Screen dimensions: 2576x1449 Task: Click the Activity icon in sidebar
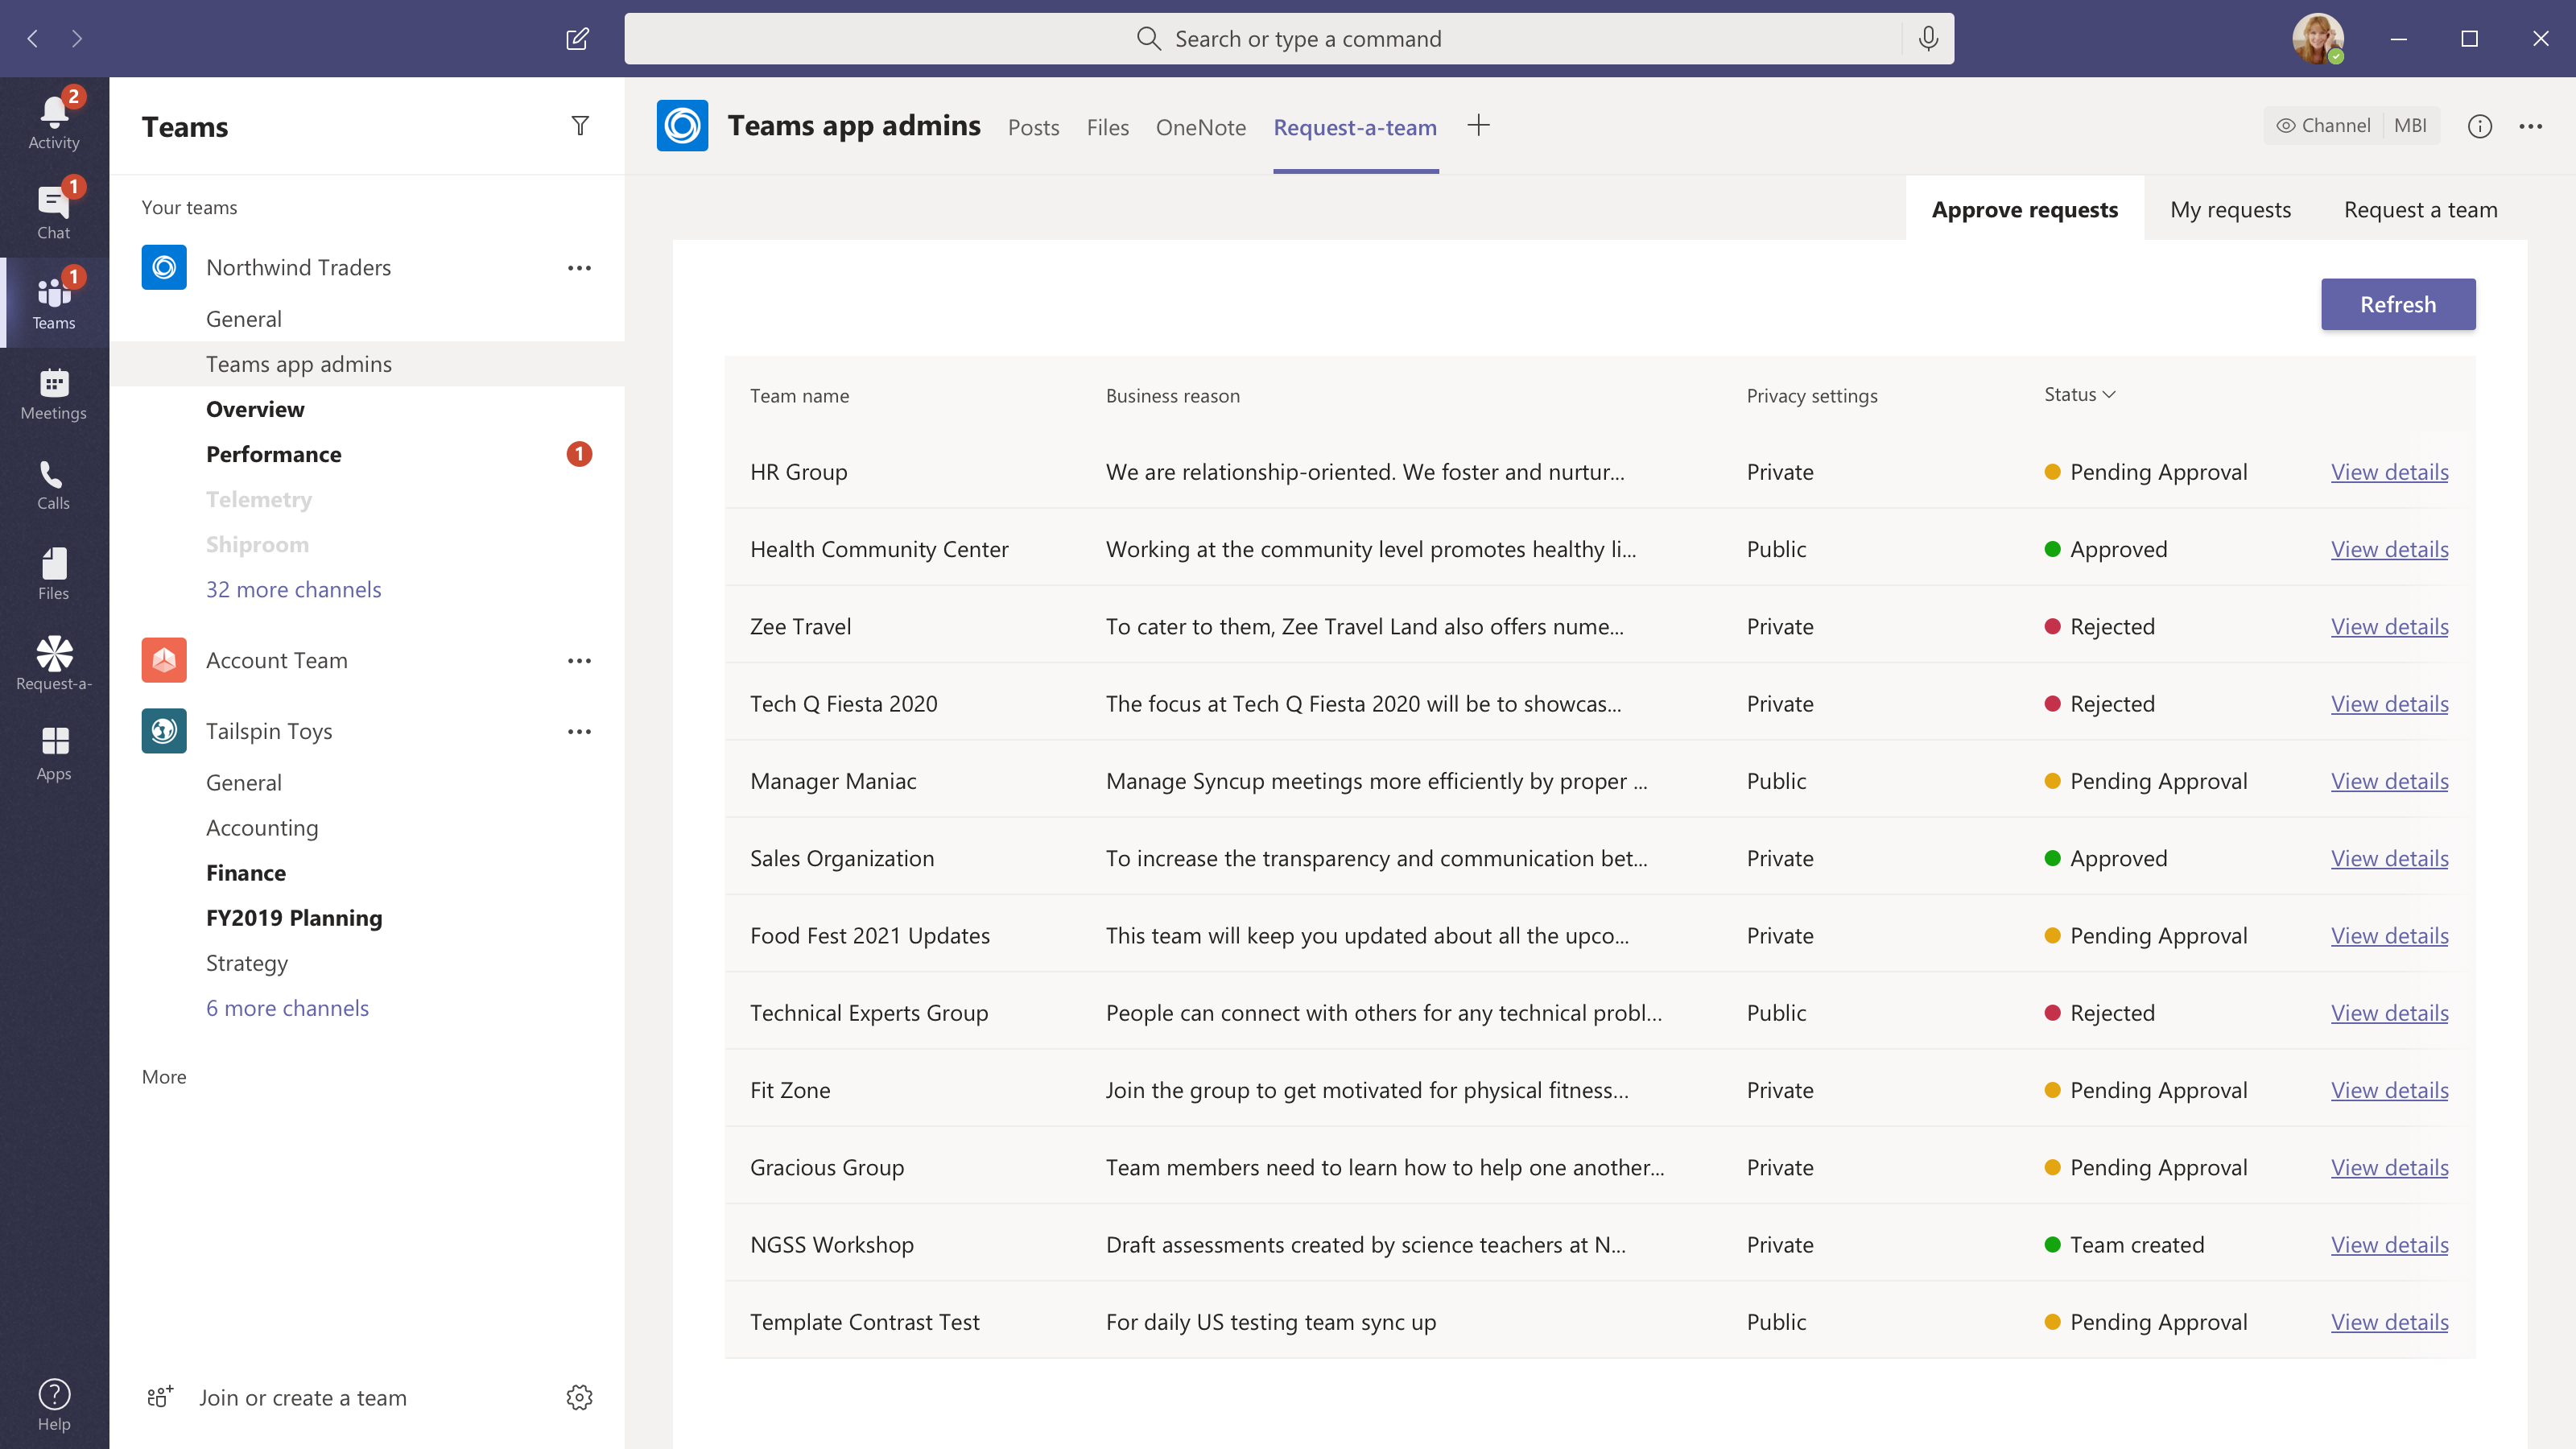point(53,111)
